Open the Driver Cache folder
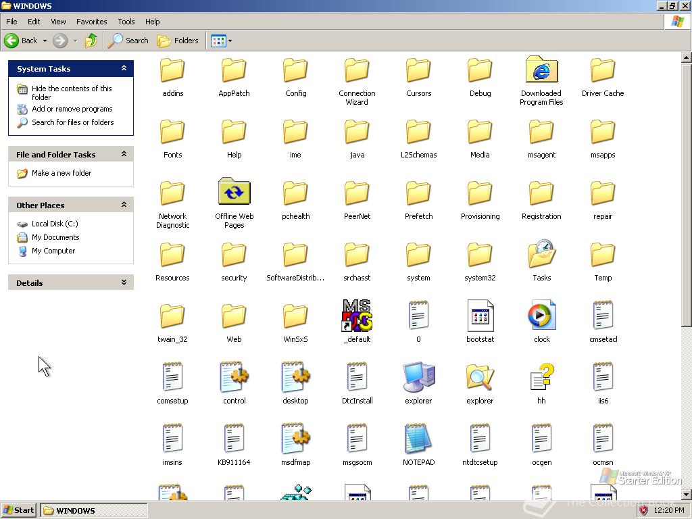Image resolution: width=692 pixels, height=519 pixels. 603,70
